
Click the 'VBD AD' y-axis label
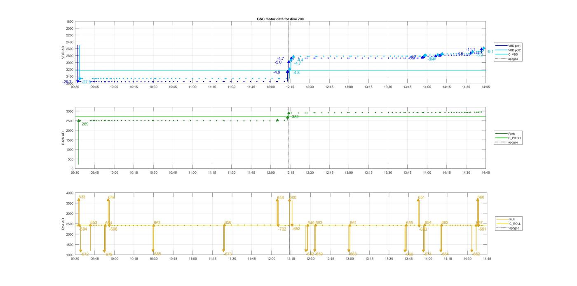click(x=63, y=52)
